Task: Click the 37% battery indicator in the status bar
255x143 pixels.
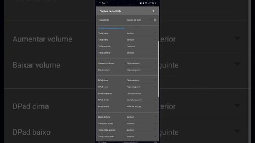Action: coord(153,4)
